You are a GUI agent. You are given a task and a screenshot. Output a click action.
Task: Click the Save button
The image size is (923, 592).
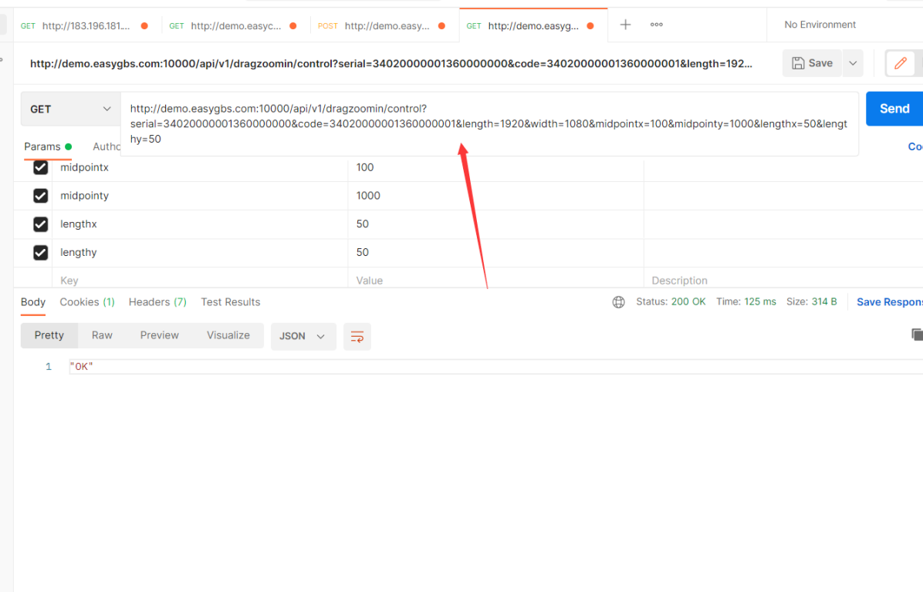[812, 63]
